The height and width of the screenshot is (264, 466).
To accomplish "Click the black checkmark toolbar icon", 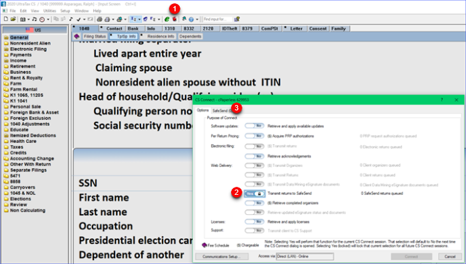I will tap(79, 19).
